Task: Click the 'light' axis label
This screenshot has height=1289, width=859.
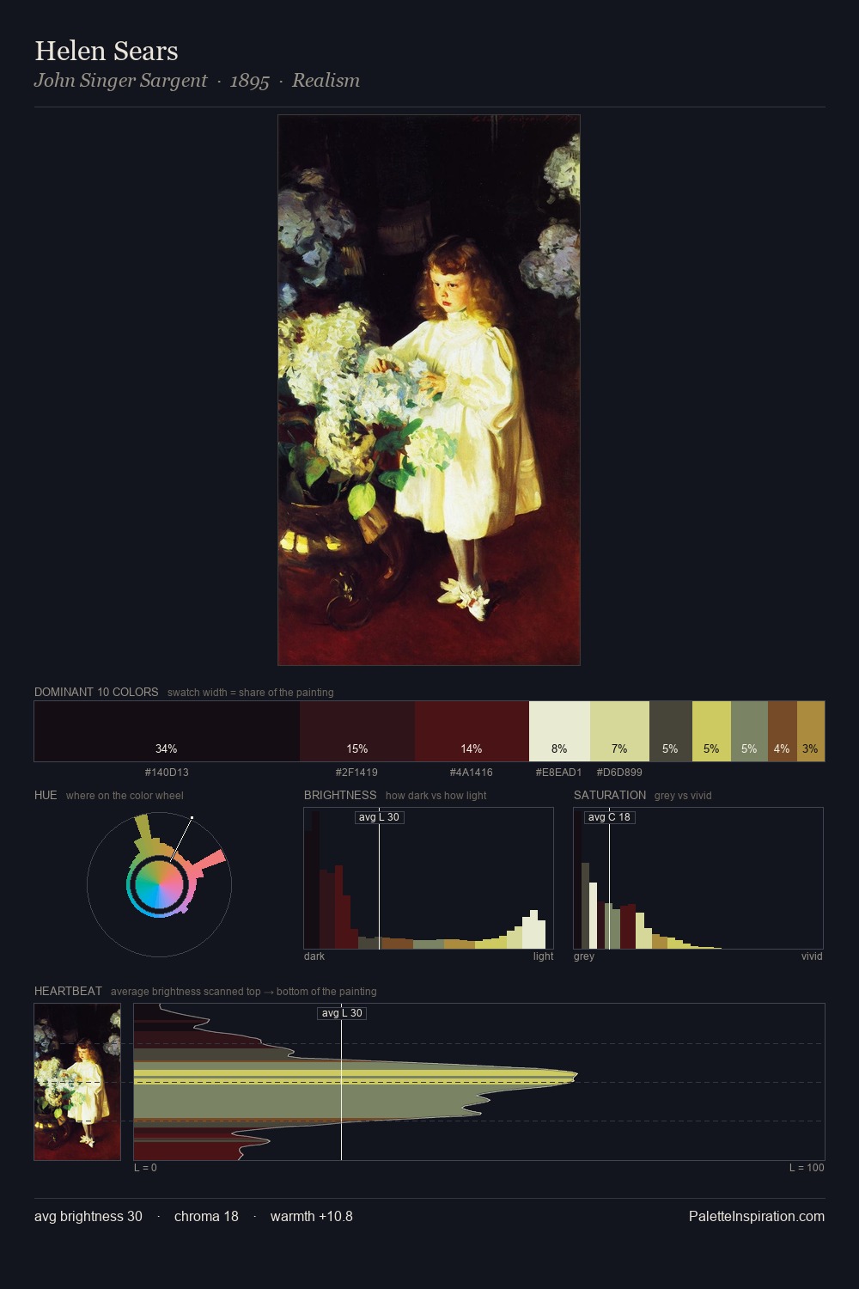Action: tap(544, 956)
